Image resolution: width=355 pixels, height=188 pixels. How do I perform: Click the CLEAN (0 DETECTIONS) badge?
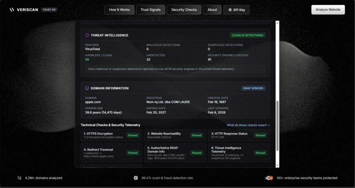click(248, 35)
